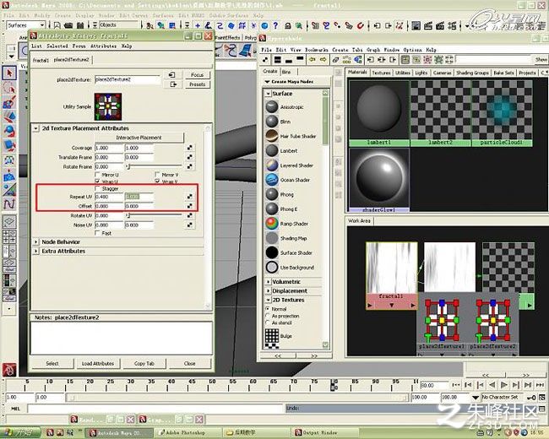Toggle the Wrap V checkbox

(157, 182)
